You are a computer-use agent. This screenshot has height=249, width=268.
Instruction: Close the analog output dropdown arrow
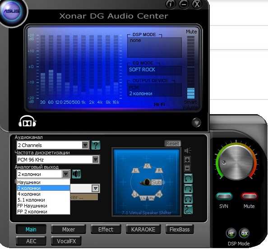click(x=66, y=174)
